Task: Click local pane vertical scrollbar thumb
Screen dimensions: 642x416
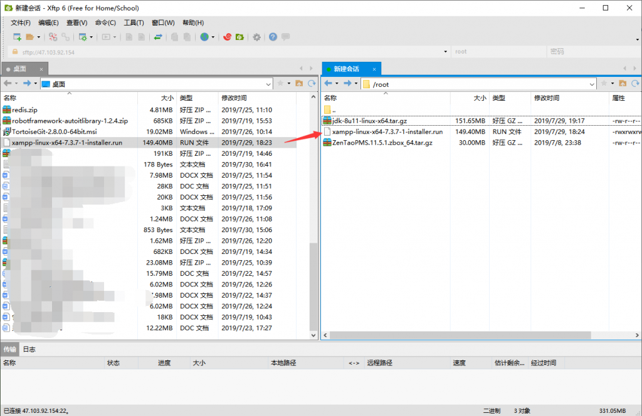Action: [313, 287]
